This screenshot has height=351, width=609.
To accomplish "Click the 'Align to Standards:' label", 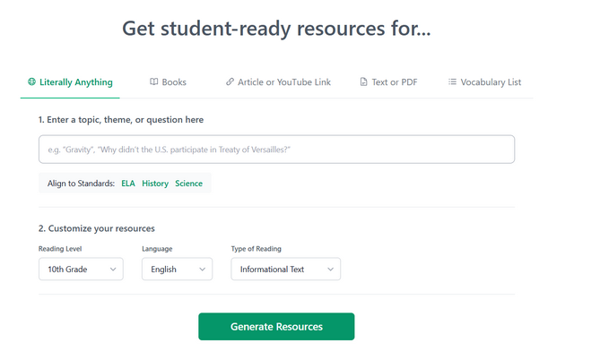I will (x=81, y=184).
